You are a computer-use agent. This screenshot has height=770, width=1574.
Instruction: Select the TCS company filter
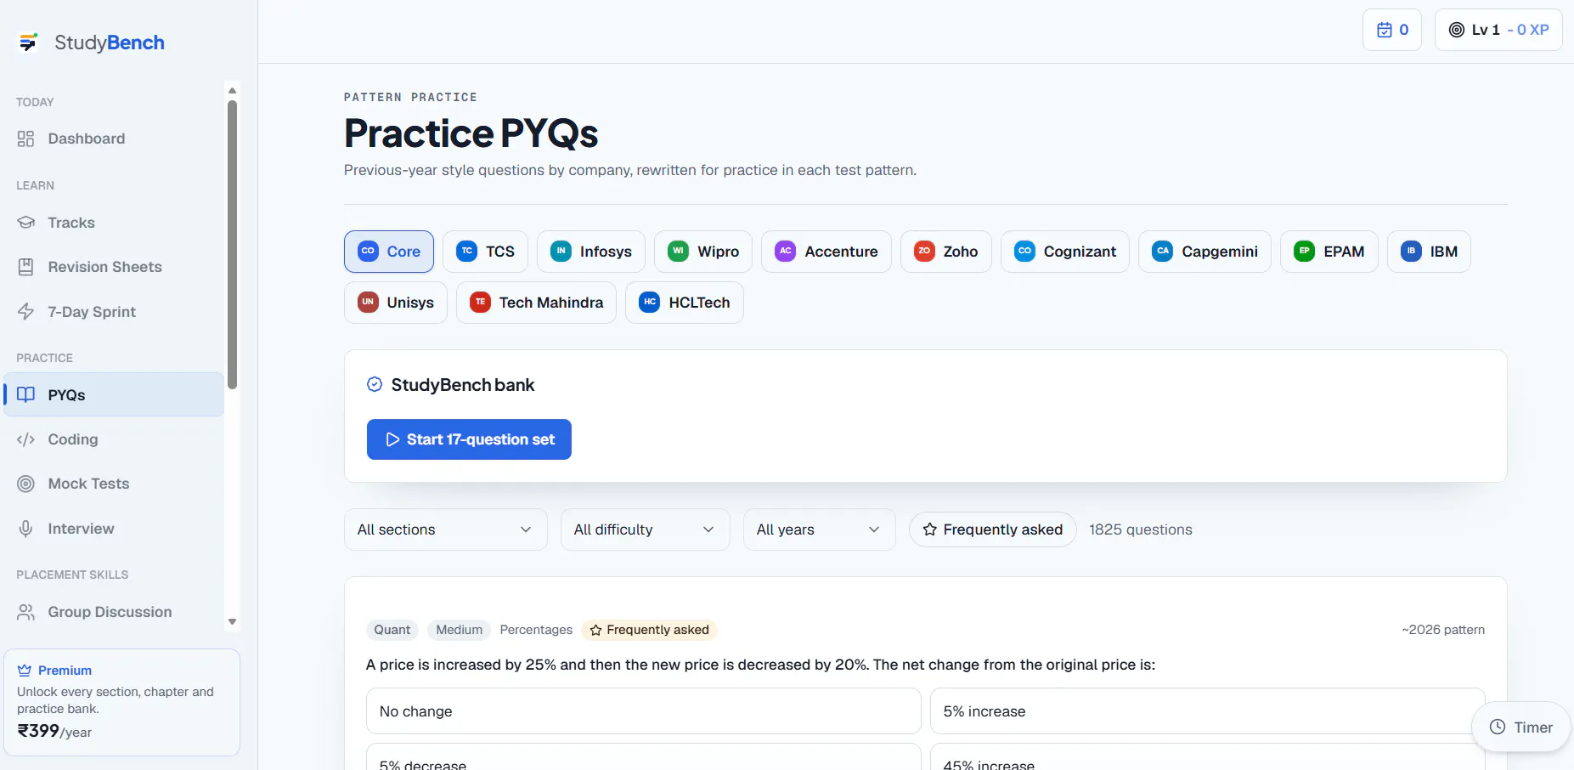click(x=486, y=252)
